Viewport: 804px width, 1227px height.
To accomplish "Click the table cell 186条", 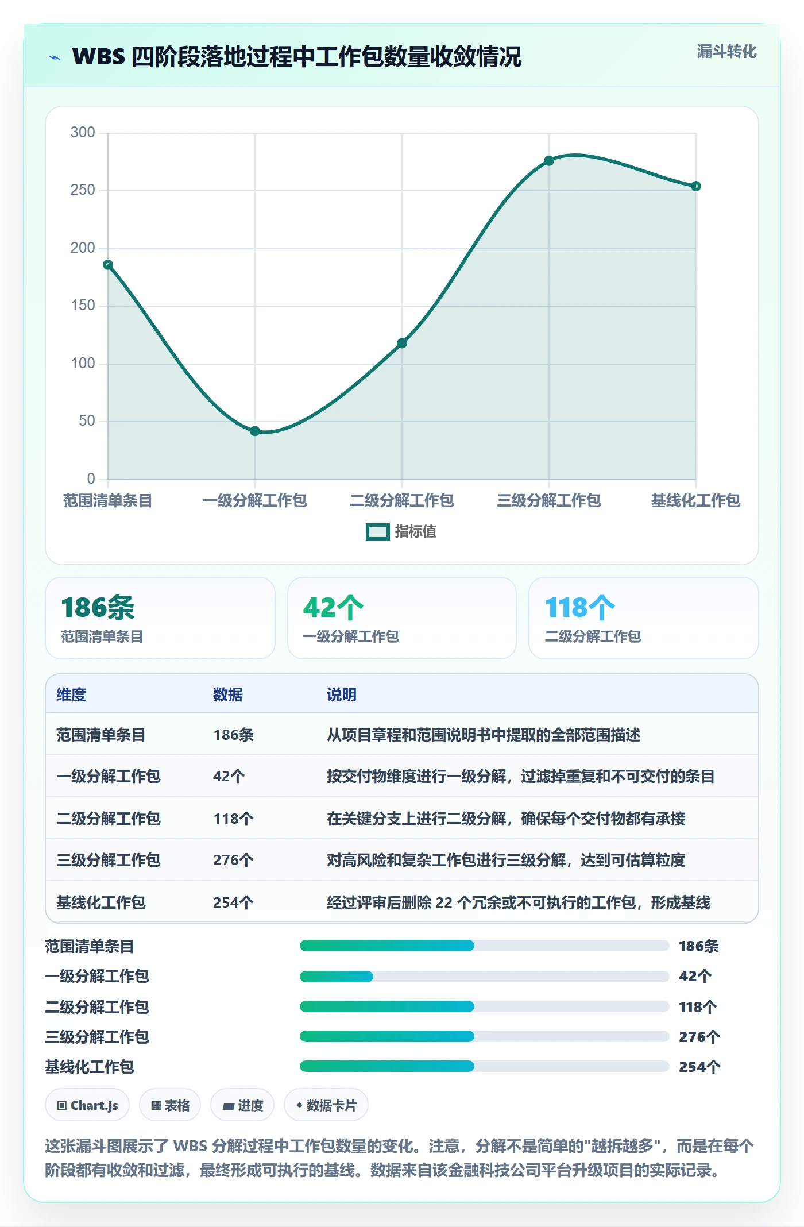I will [233, 735].
